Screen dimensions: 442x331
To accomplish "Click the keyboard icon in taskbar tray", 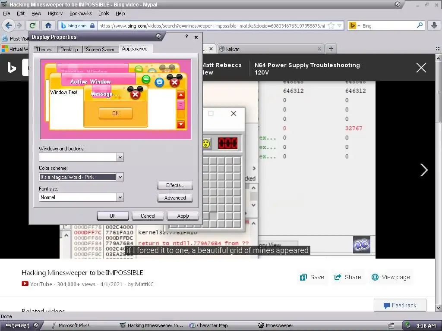I will click(x=391, y=326).
